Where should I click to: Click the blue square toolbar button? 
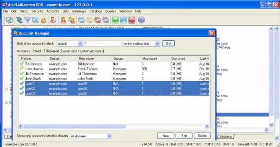tap(124, 20)
